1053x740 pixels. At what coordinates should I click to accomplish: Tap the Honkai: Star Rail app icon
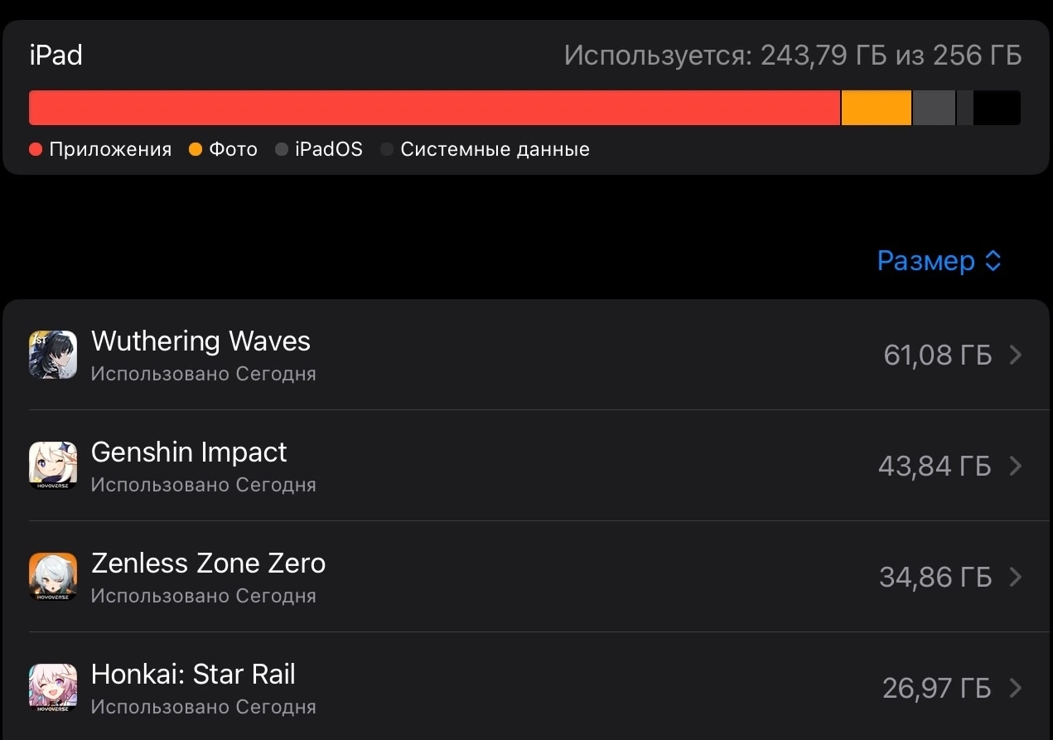click(53, 688)
